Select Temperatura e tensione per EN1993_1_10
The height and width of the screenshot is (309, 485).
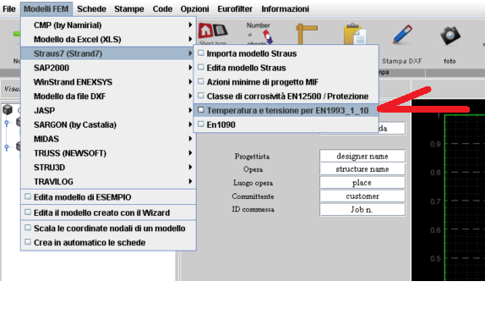click(286, 111)
